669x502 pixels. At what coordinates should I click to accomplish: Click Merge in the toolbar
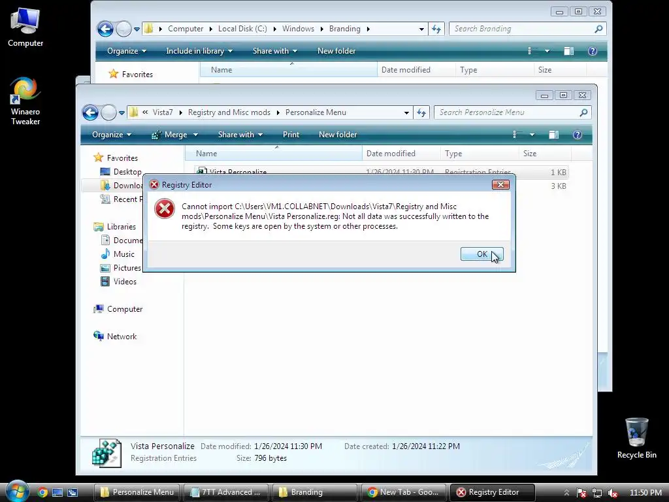170,135
